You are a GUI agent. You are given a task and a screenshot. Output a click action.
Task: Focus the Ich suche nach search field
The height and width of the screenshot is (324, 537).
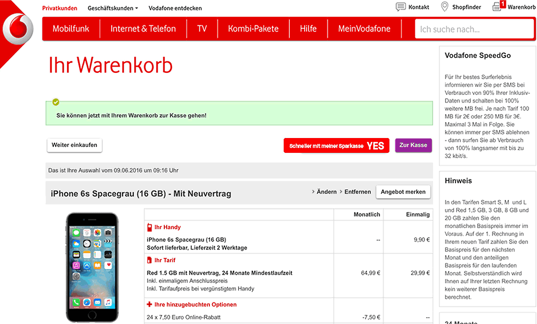[474, 29]
